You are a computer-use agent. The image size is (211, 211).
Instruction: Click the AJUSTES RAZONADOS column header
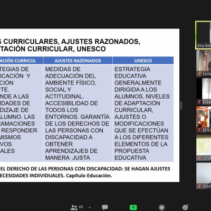pos(78,61)
